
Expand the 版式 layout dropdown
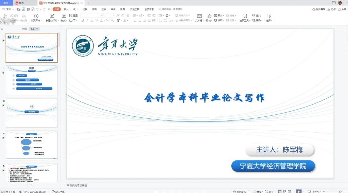click(x=64, y=20)
